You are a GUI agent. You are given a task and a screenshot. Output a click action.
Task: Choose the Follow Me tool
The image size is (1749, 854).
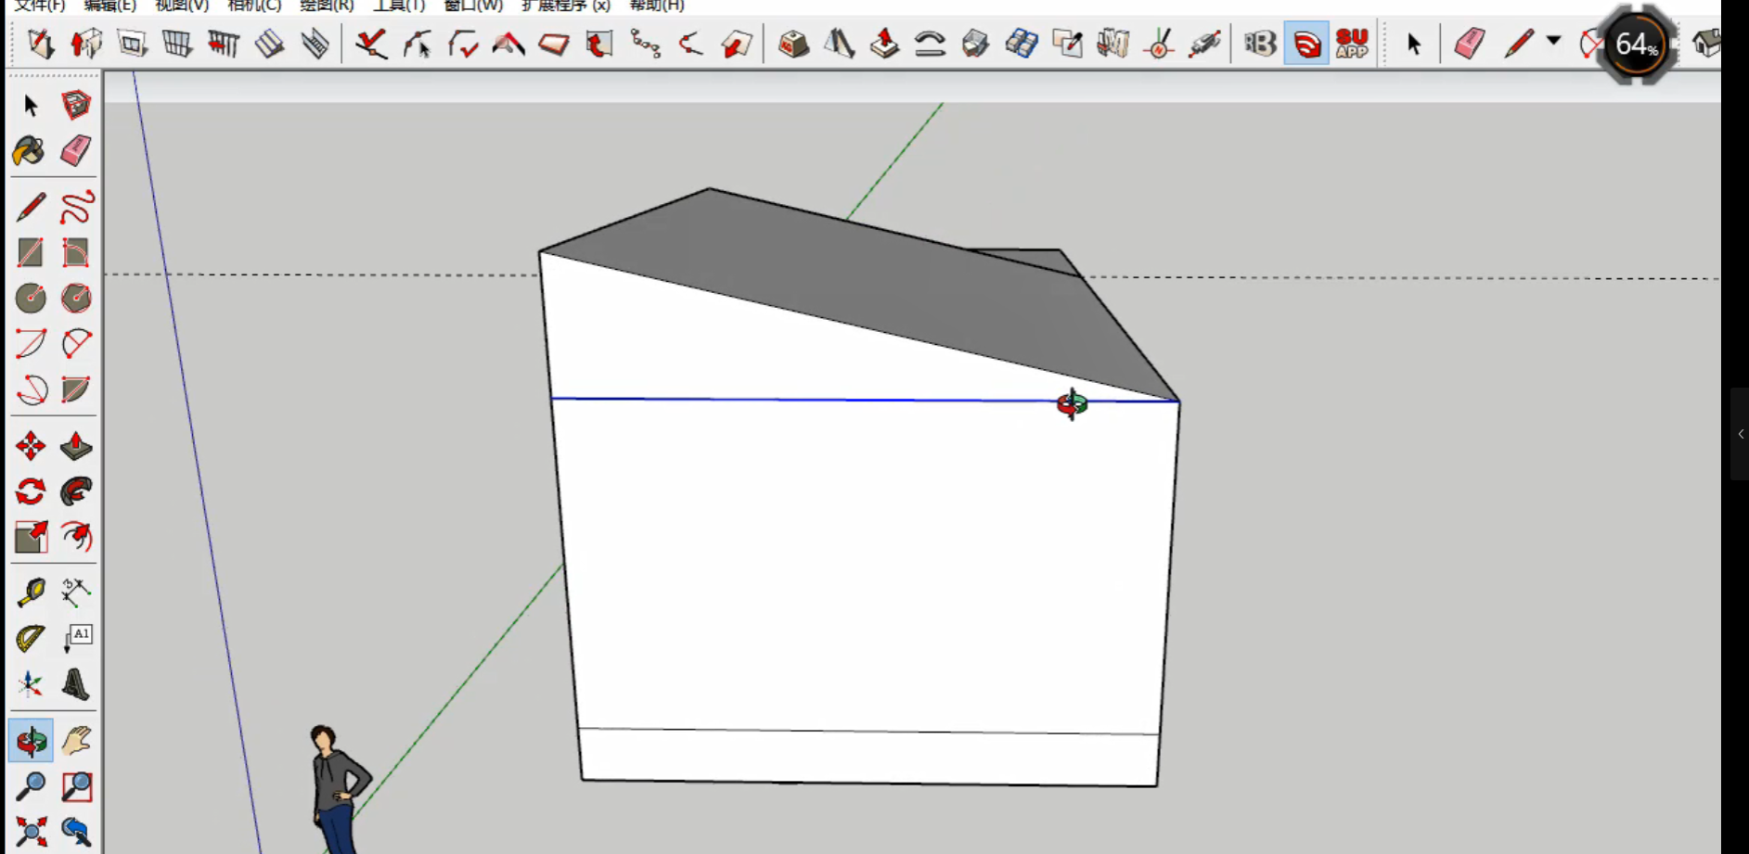(x=76, y=491)
